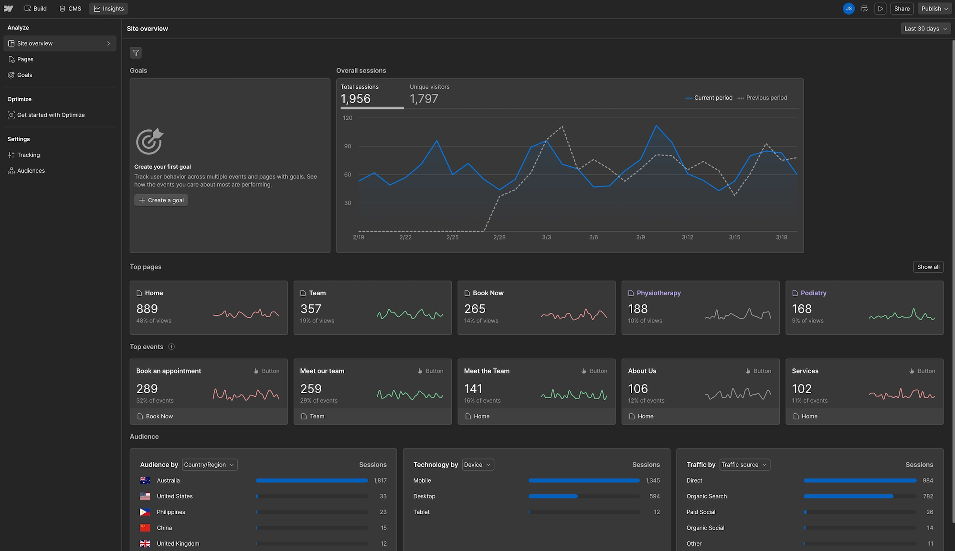Switch to the CMS tab
Image resolution: width=955 pixels, height=551 pixels.
point(70,9)
